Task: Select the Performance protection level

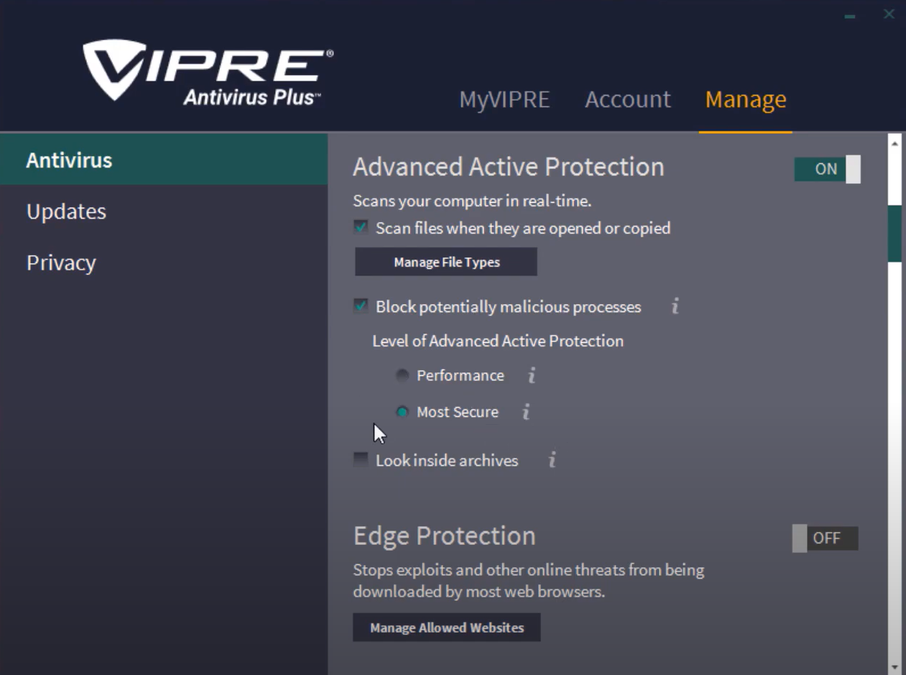Action: [x=403, y=375]
